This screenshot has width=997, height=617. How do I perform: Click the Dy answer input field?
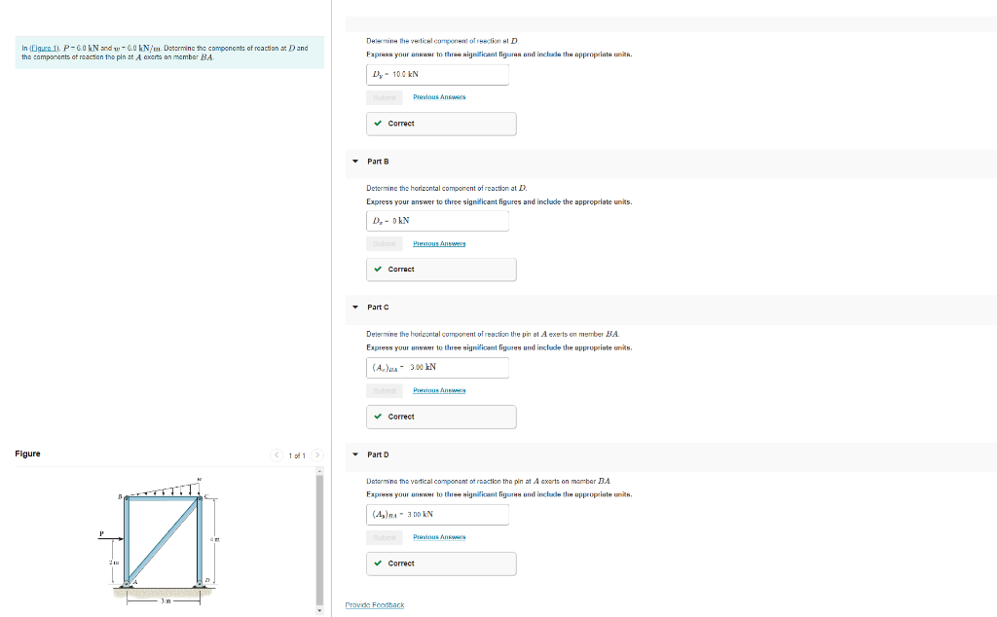(x=437, y=74)
